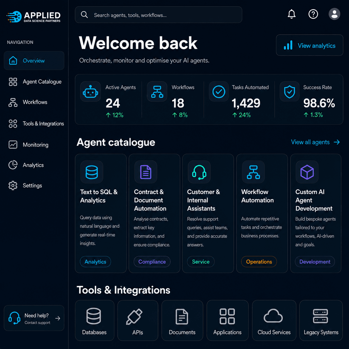The width and height of the screenshot is (349, 349).
Task: Click the arrow next to View all agents
Action: coord(337,142)
